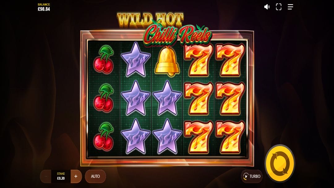Decrease stake with the minus button

(45, 176)
